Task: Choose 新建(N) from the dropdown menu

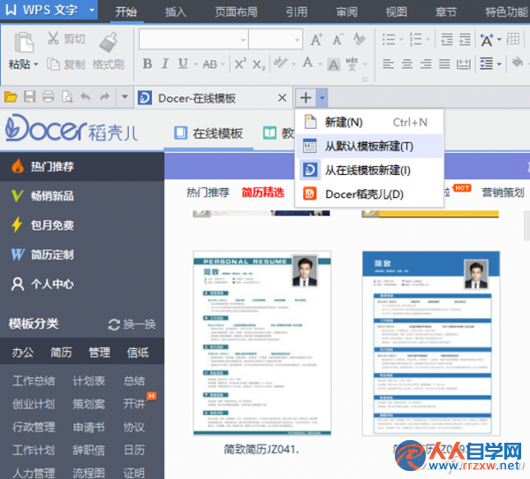Action: (369, 122)
